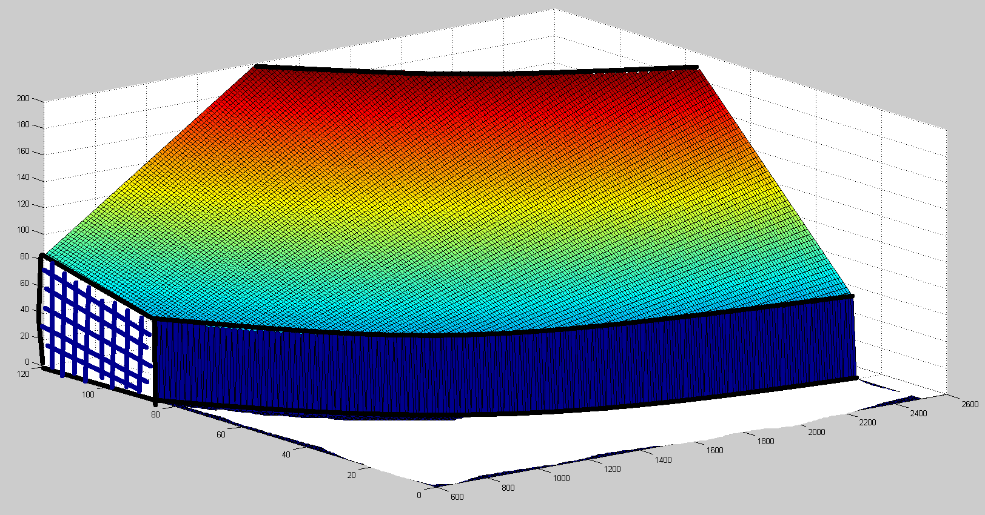The image size is (985, 515).
Task: Click the 200 tick label on vertical axis
Action: [x=22, y=98]
